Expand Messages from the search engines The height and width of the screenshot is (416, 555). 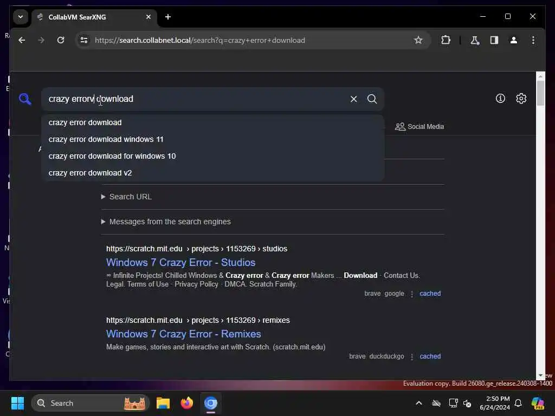[x=166, y=222]
